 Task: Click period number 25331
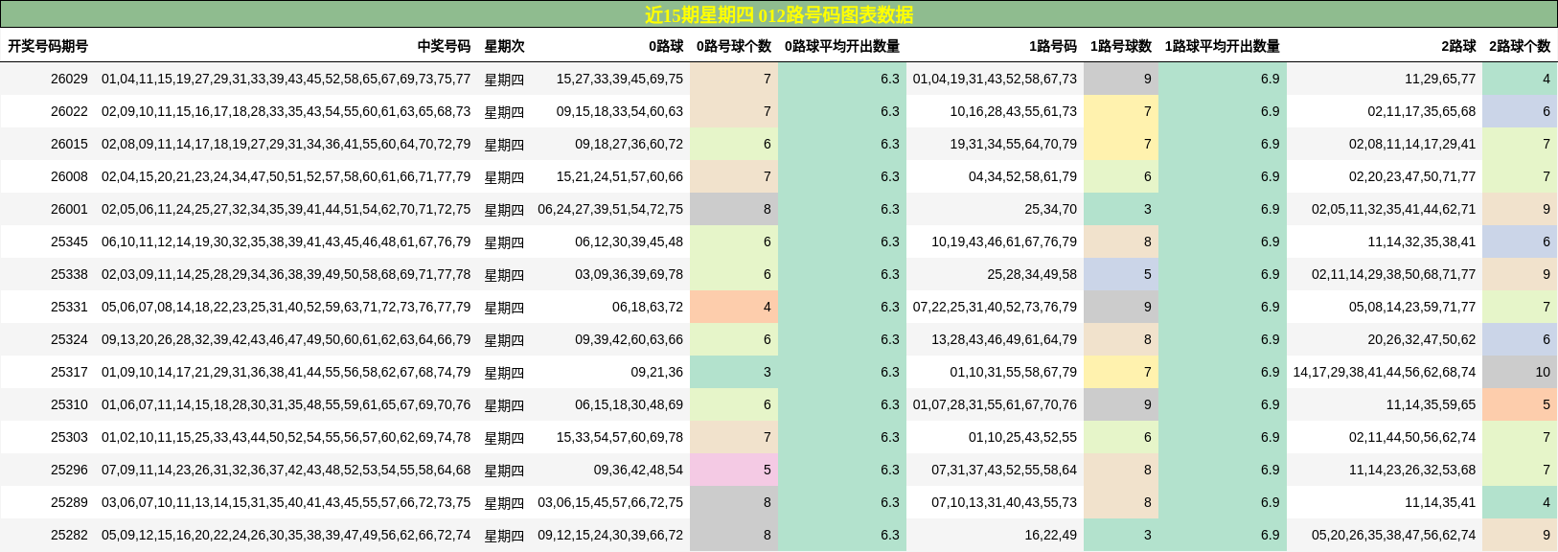click(69, 307)
